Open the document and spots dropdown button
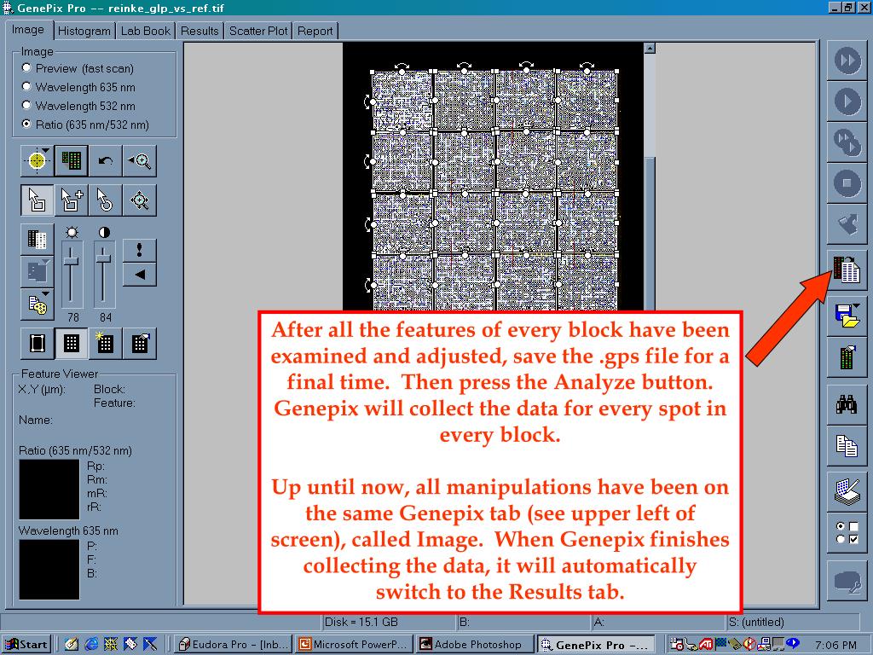This screenshot has height=655, width=873. [x=37, y=304]
